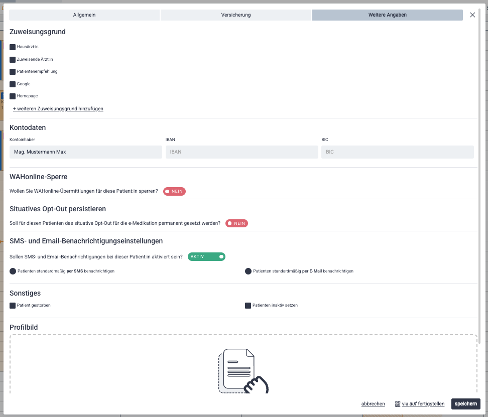The height and width of the screenshot is (417, 488).
Task: Toggle situatives Opt-Out persistieren switch
Action: tap(236, 223)
